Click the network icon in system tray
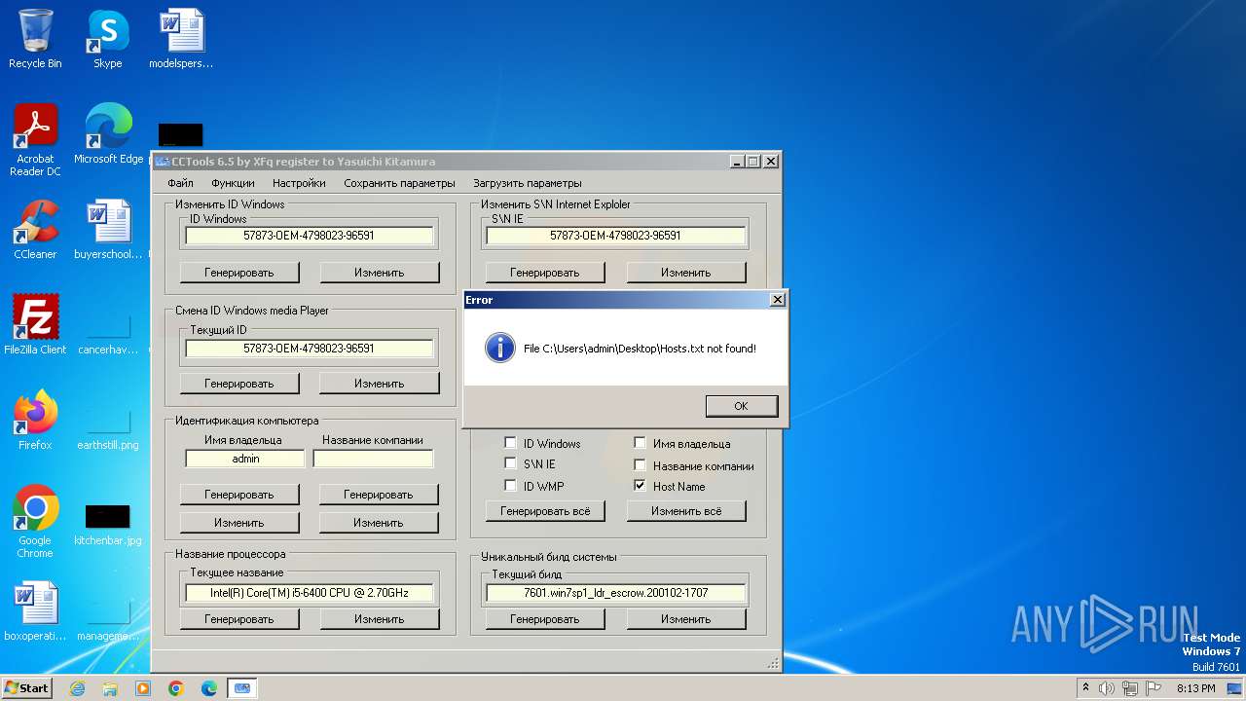The width and height of the screenshot is (1246, 701). [1129, 688]
